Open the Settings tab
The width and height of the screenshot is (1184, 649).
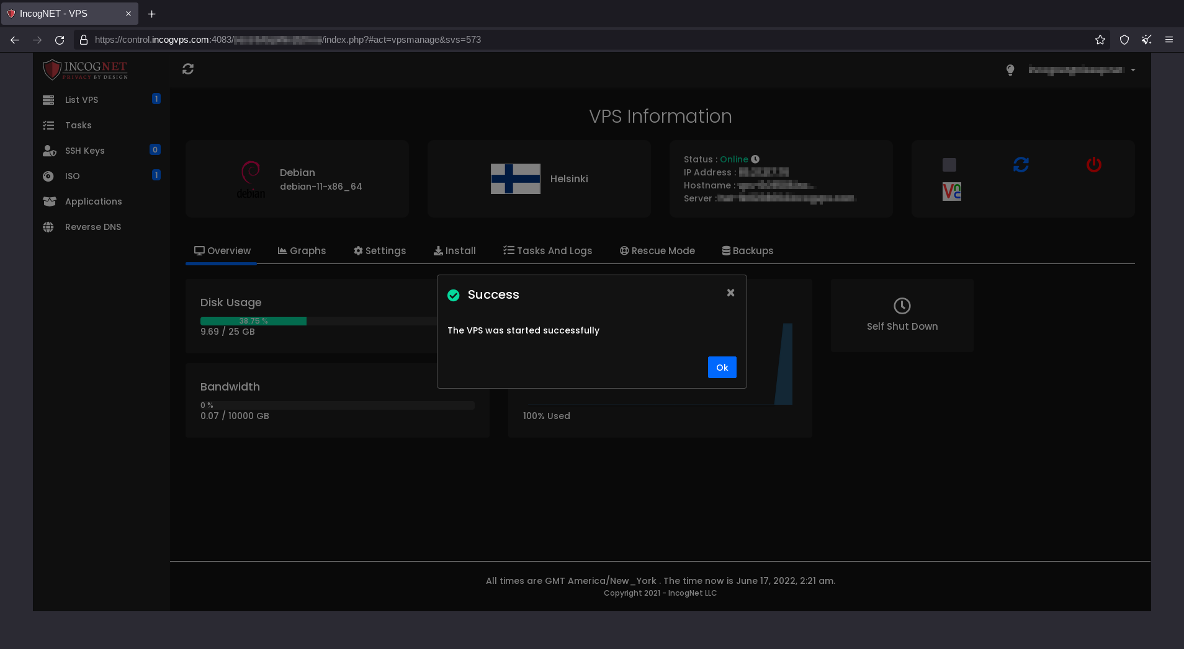pyautogui.click(x=380, y=250)
